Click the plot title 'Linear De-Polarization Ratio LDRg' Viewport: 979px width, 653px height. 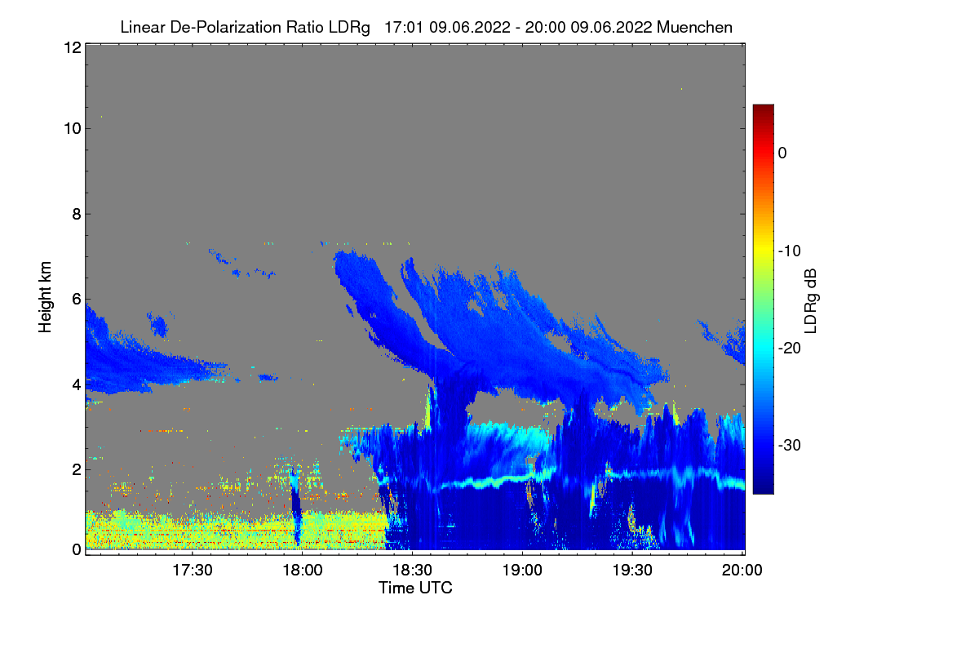(x=245, y=27)
